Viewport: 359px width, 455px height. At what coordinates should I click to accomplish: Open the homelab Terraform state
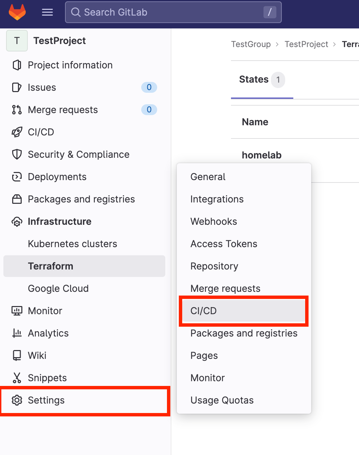[x=261, y=155]
